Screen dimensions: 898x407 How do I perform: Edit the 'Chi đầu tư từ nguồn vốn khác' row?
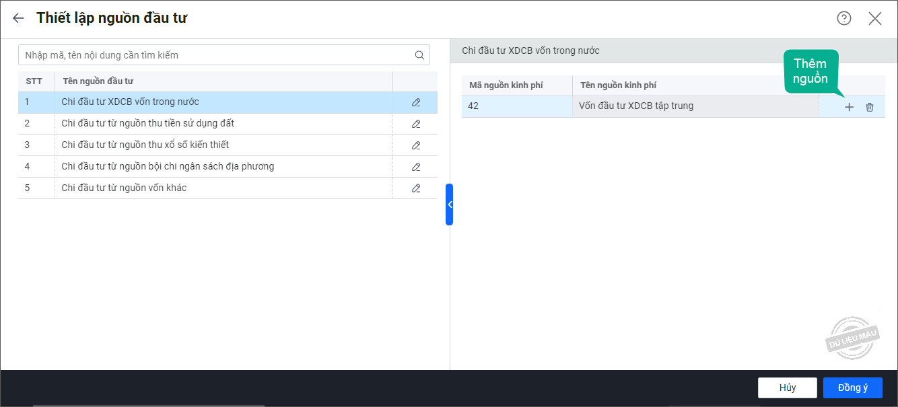pyautogui.click(x=415, y=188)
